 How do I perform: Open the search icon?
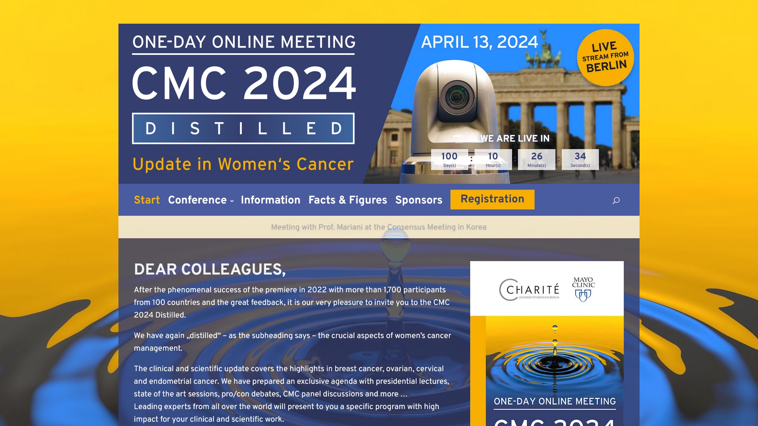tap(616, 200)
